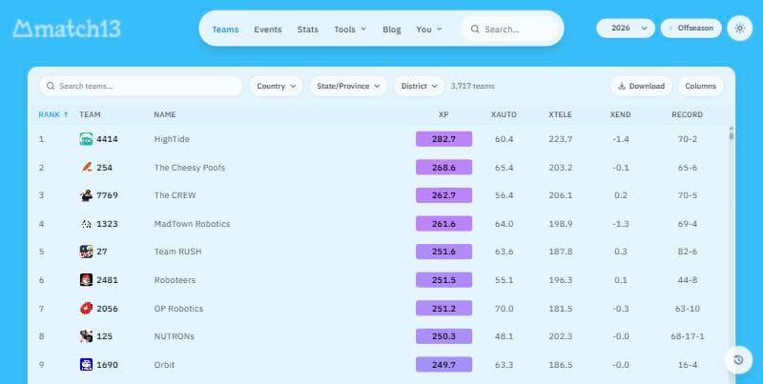This screenshot has height=384, width=763.
Task: Expand the Tools menu
Action: (x=350, y=30)
